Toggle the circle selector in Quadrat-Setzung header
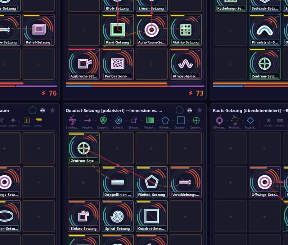This screenshot has height=245, width=288. click(179, 110)
